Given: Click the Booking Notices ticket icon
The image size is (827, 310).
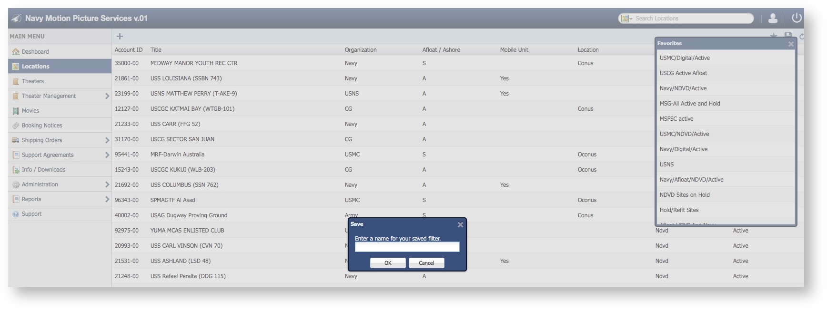Looking at the screenshot, I should [16, 126].
